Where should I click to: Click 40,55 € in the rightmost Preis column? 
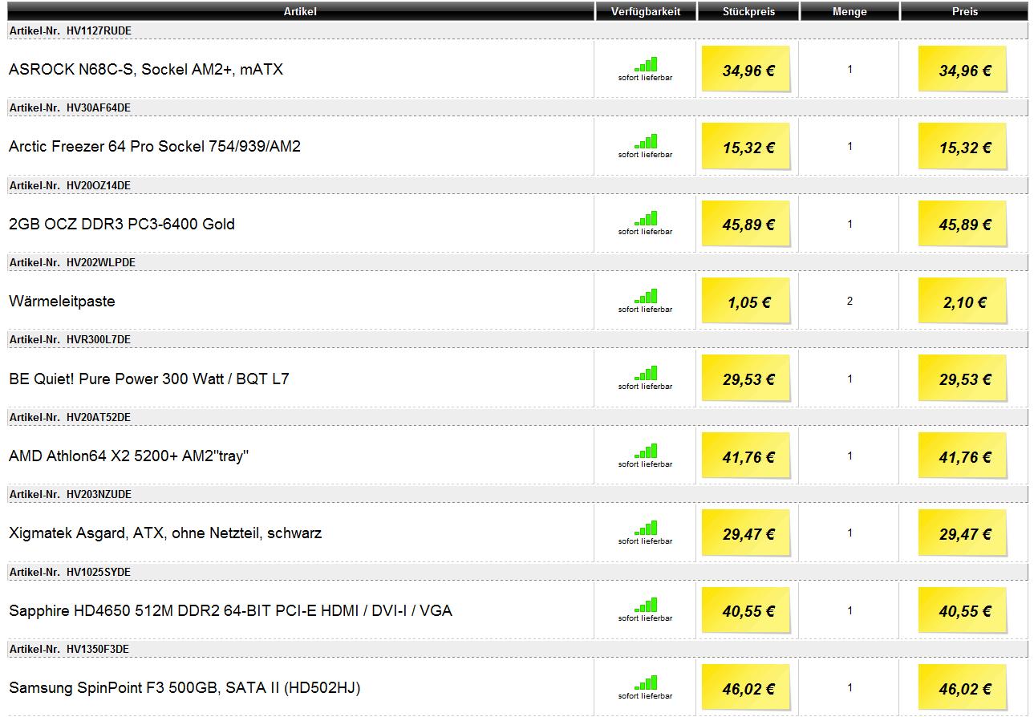click(965, 612)
